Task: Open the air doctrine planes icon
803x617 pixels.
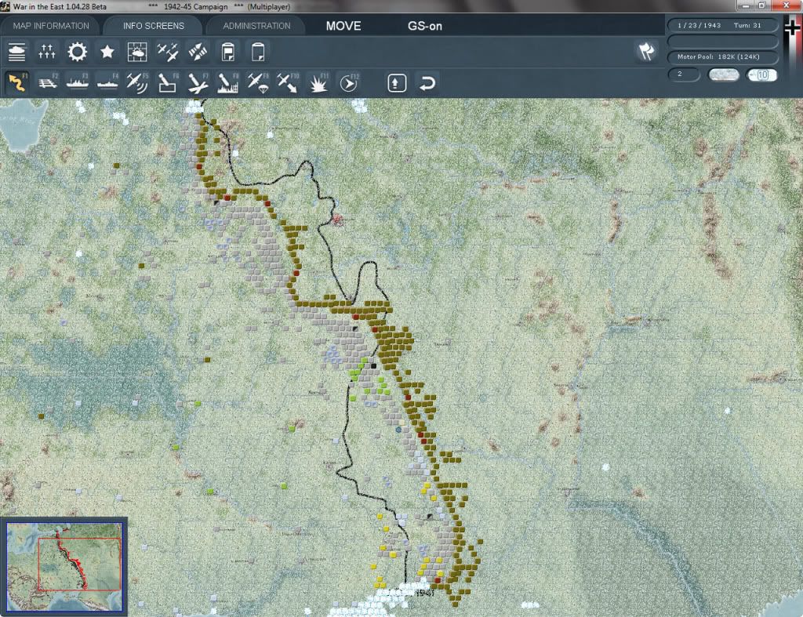Action: click(x=168, y=52)
